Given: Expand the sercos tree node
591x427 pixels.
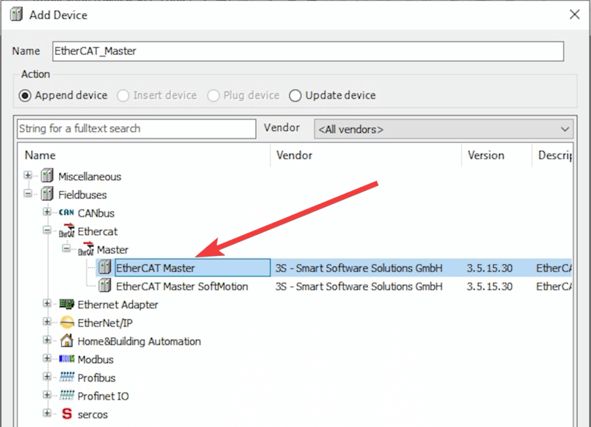Looking at the screenshot, I should tap(46, 413).
